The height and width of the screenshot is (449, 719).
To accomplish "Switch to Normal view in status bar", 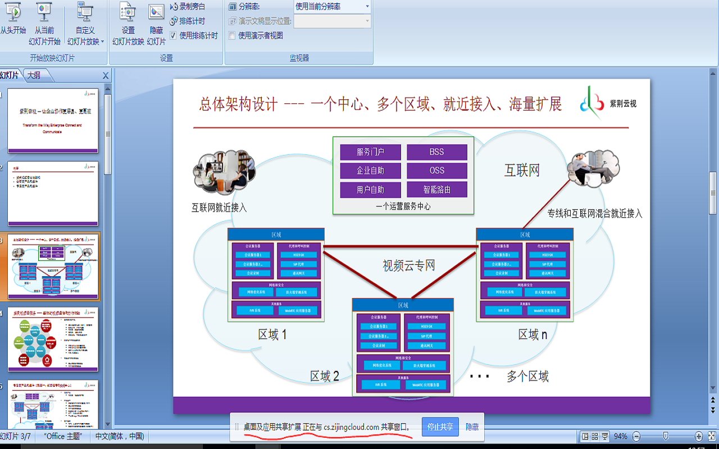I will (585, 436).
